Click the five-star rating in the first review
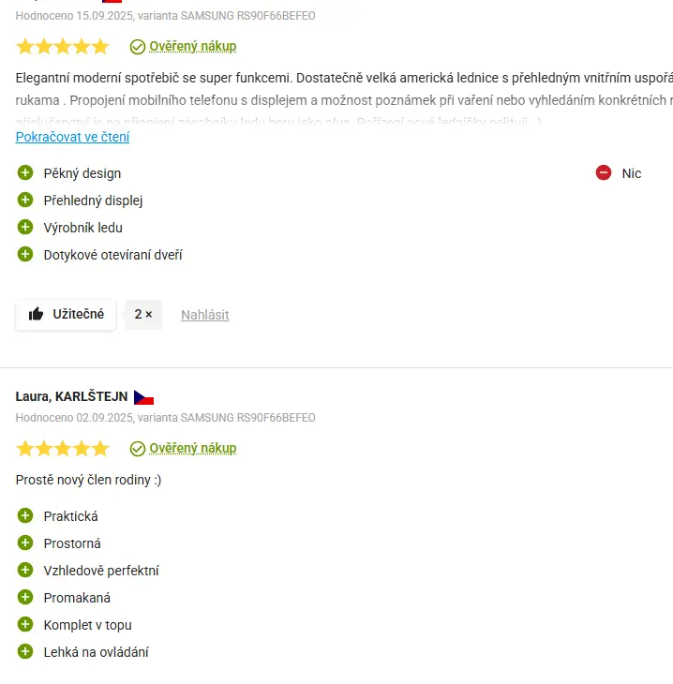 63,47
